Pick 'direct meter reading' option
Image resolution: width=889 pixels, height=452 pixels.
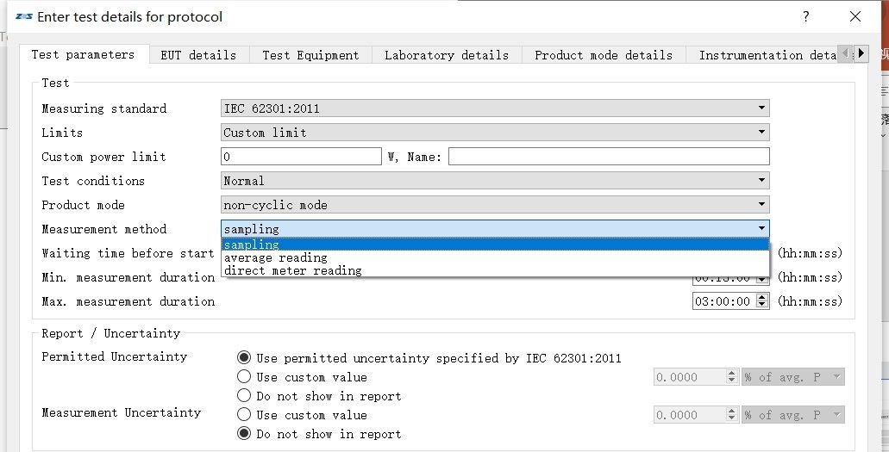coord(293,270)
